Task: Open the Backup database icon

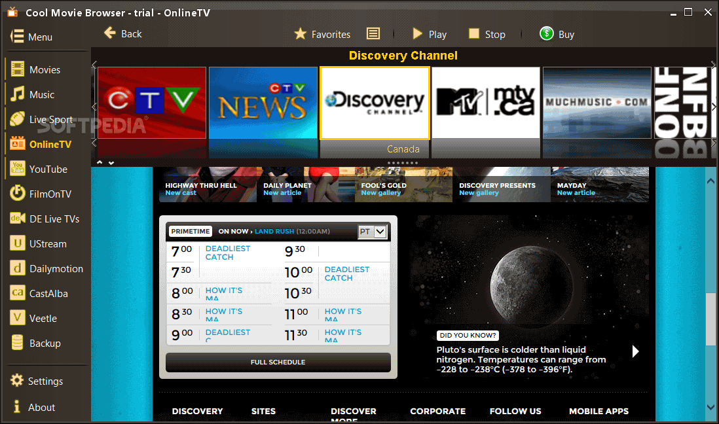Action: (x=18, y=342)
